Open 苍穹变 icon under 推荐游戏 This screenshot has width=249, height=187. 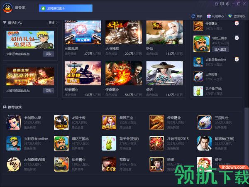pos(109,164)
